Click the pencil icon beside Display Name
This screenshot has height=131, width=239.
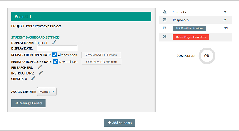coord(54,42)
